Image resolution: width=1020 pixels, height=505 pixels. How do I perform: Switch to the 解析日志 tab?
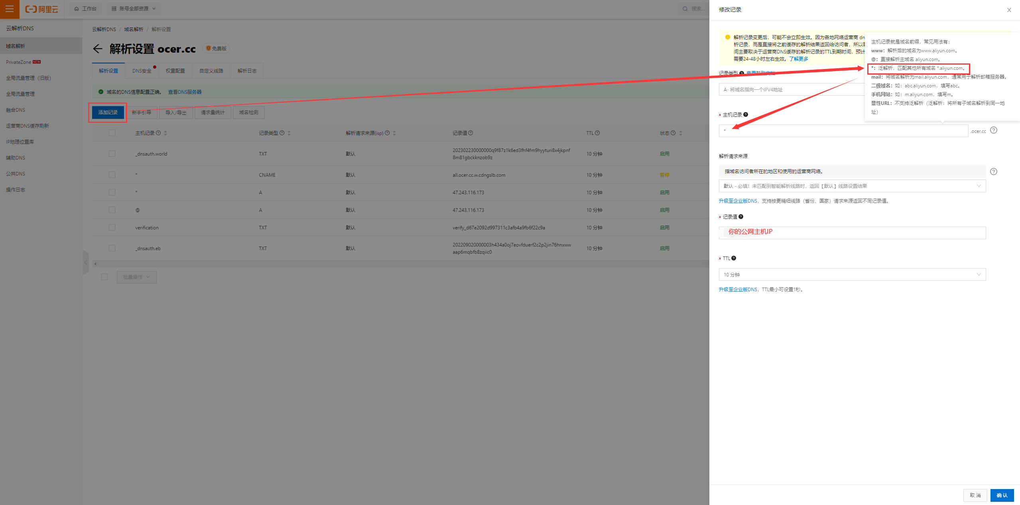click(247, 71)
